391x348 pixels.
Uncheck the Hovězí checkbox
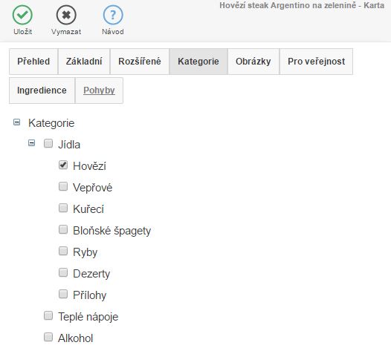tap(63, 165)
